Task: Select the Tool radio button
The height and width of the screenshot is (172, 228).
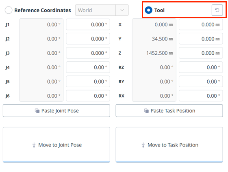Action: [148, 10]
